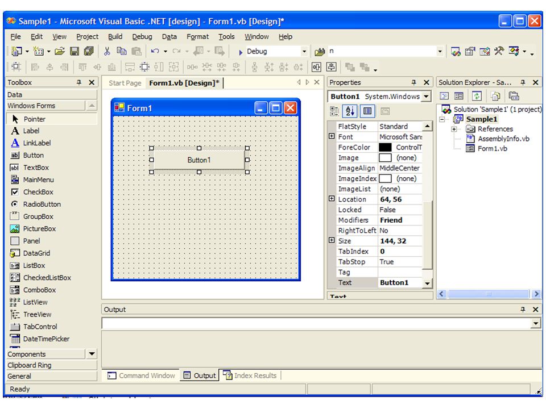Viewport: 546px width, 409px height.
Task: Toggle Alphabetic sorting in the Properties window
Action: tap(350, 111)
